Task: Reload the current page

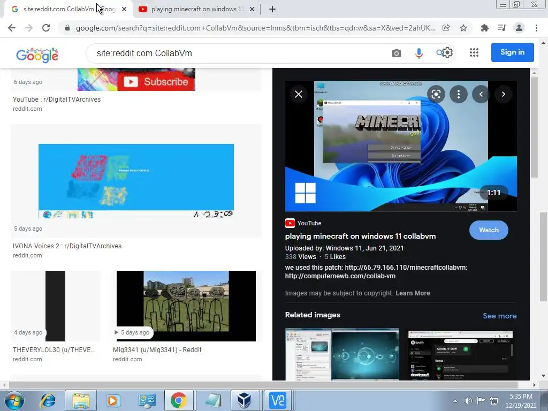Action: tap(46, 28)
